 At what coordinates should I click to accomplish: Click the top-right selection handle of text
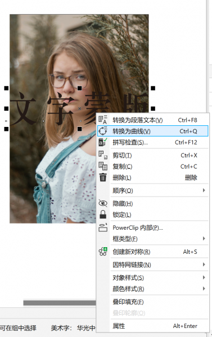click(x=153, y=88)
